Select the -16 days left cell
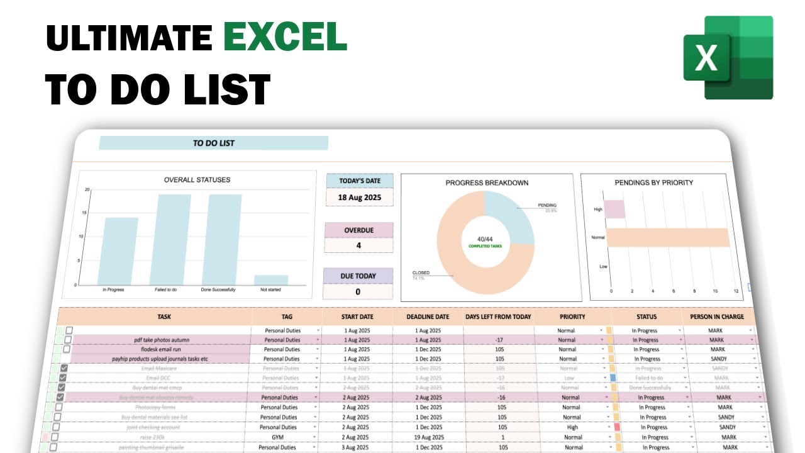The width and height of the screenshot is (805, 453). click(x=501, y=398)
